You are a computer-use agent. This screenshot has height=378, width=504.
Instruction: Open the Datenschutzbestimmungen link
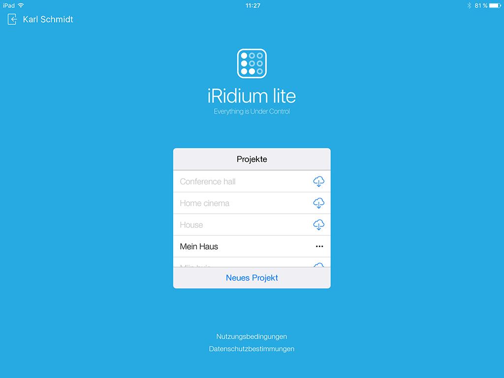252,349
